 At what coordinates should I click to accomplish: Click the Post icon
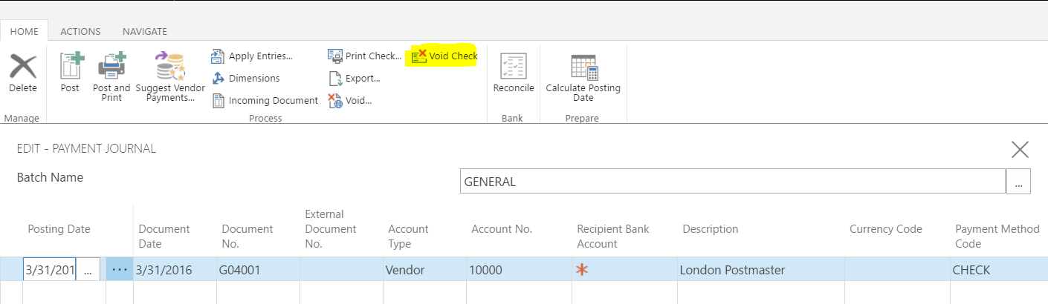(71, 66)
